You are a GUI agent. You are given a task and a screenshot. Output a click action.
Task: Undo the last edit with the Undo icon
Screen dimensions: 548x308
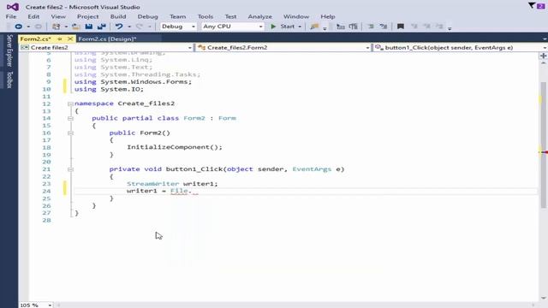point(119,27)
